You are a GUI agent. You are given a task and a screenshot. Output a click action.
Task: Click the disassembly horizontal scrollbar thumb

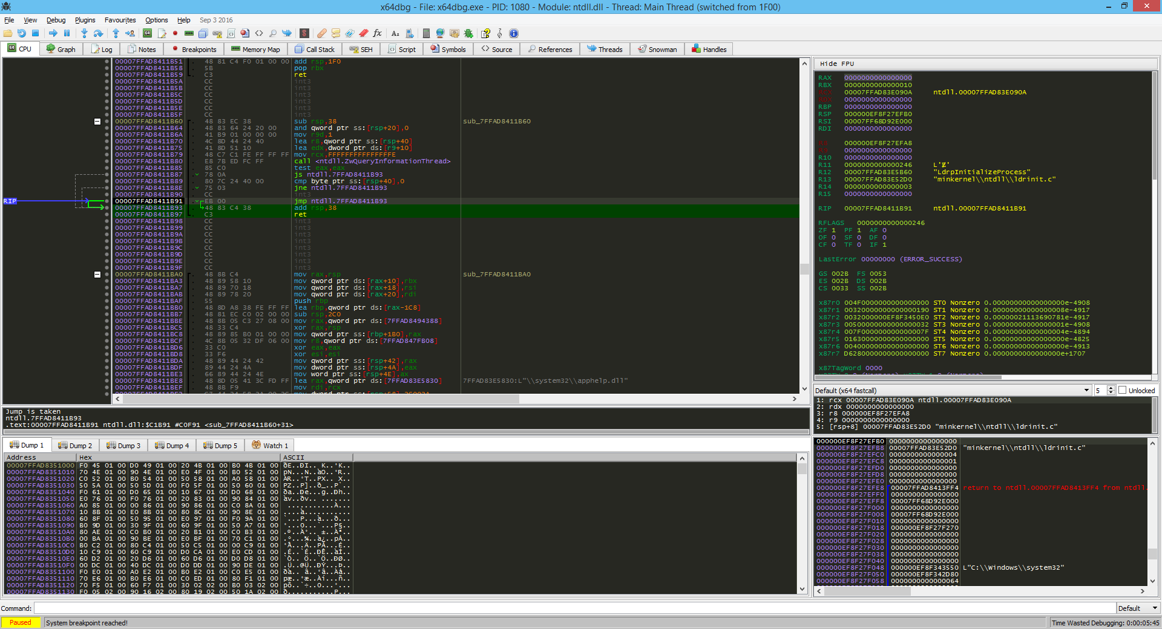tap(321, 399)
